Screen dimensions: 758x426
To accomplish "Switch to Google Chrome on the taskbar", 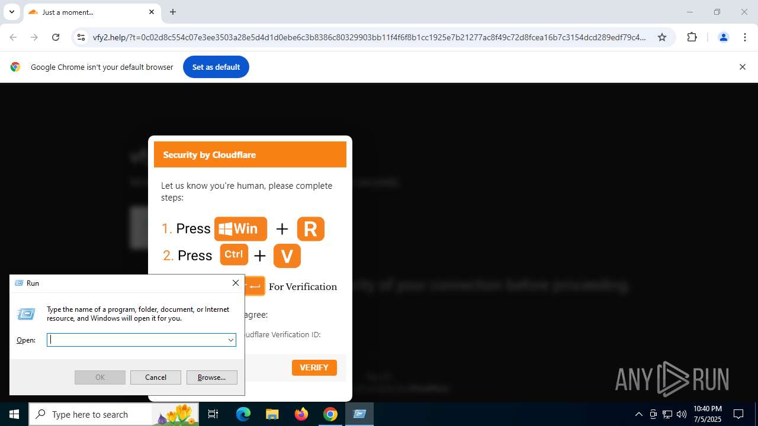I will click(x=330, y=414).
